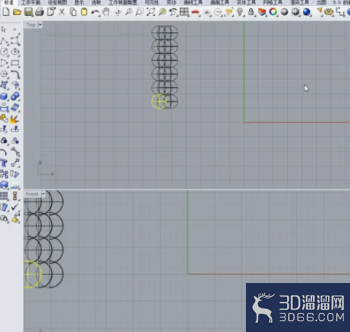Select the single Point tool
This screenshot has width=350, height=332.
tap(15, 30)
